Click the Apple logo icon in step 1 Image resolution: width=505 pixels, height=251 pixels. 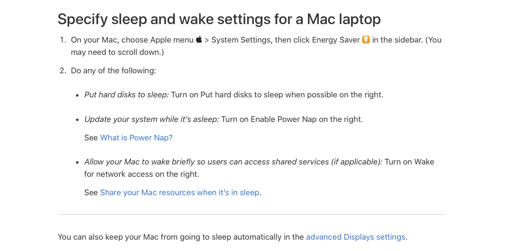pos(198,40)
